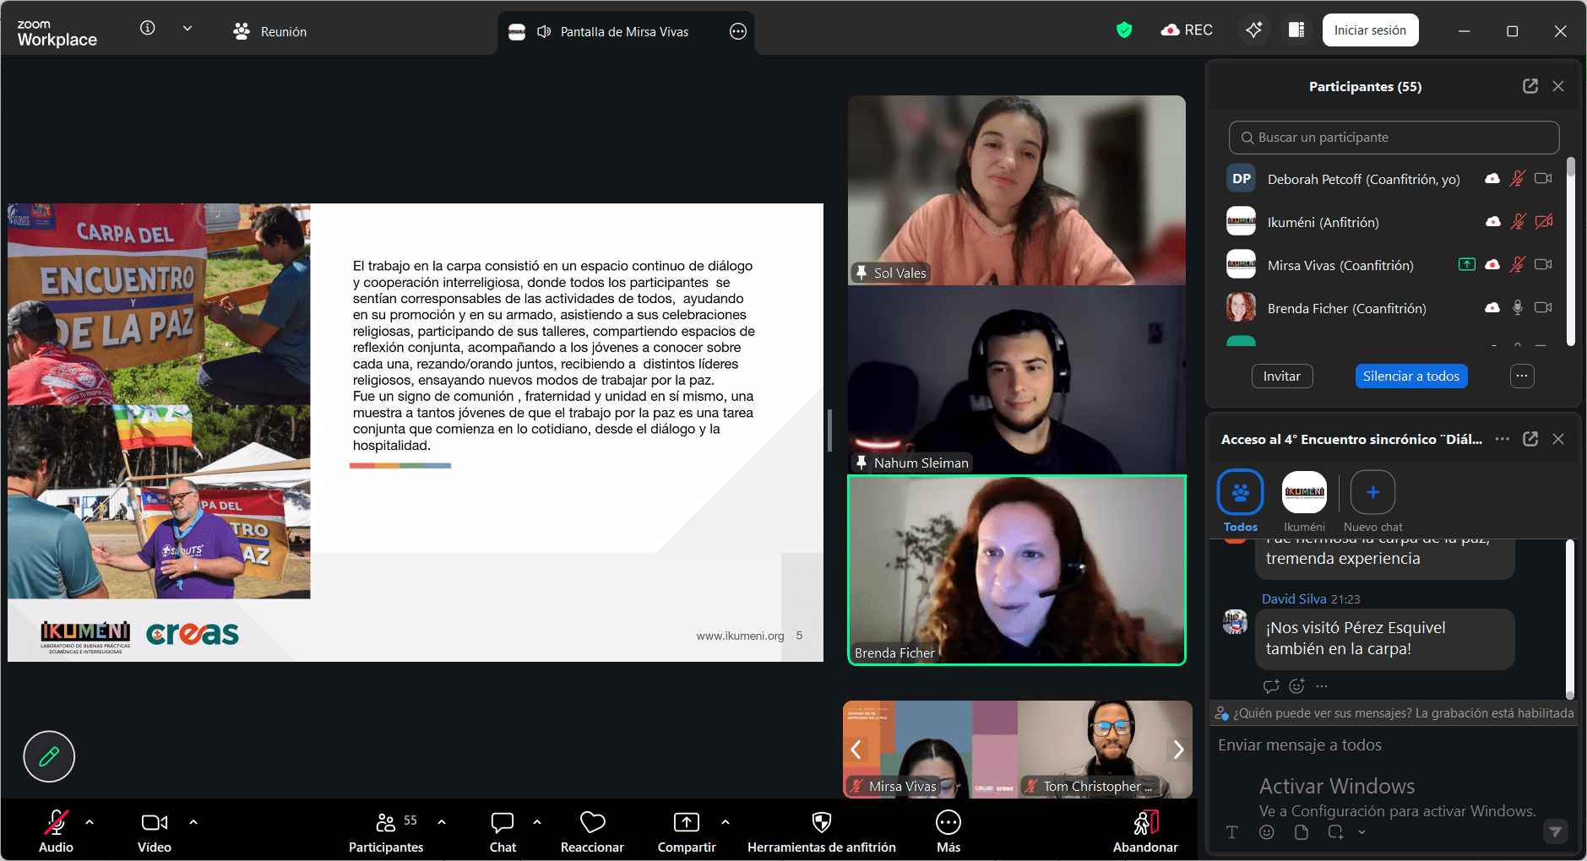Click David Silva's name in chat

(x=1294, y=599)
